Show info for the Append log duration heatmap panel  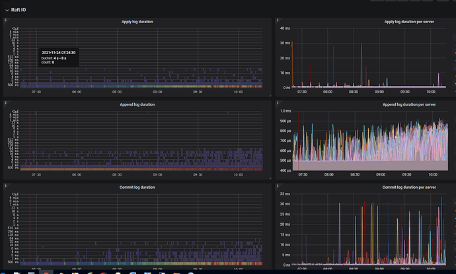coord(5,104)
